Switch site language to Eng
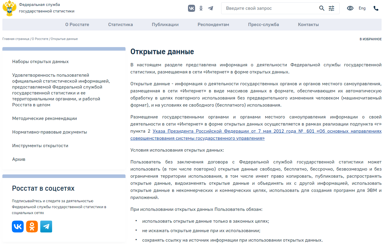The image size is (389, 244). (x=362, y=8)
